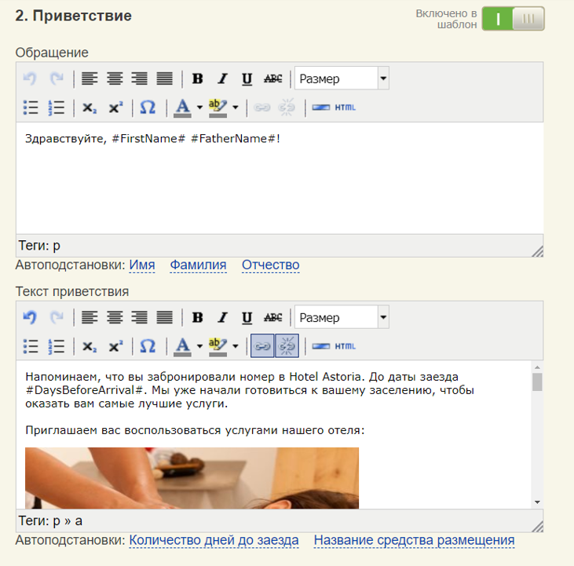Open text color arrow in the Текст приветствия editor
The image size is (574, 566).
coord(199,346)
